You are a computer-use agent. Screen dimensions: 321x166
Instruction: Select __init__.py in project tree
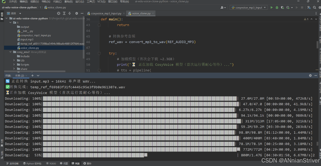tap(25, 31)
